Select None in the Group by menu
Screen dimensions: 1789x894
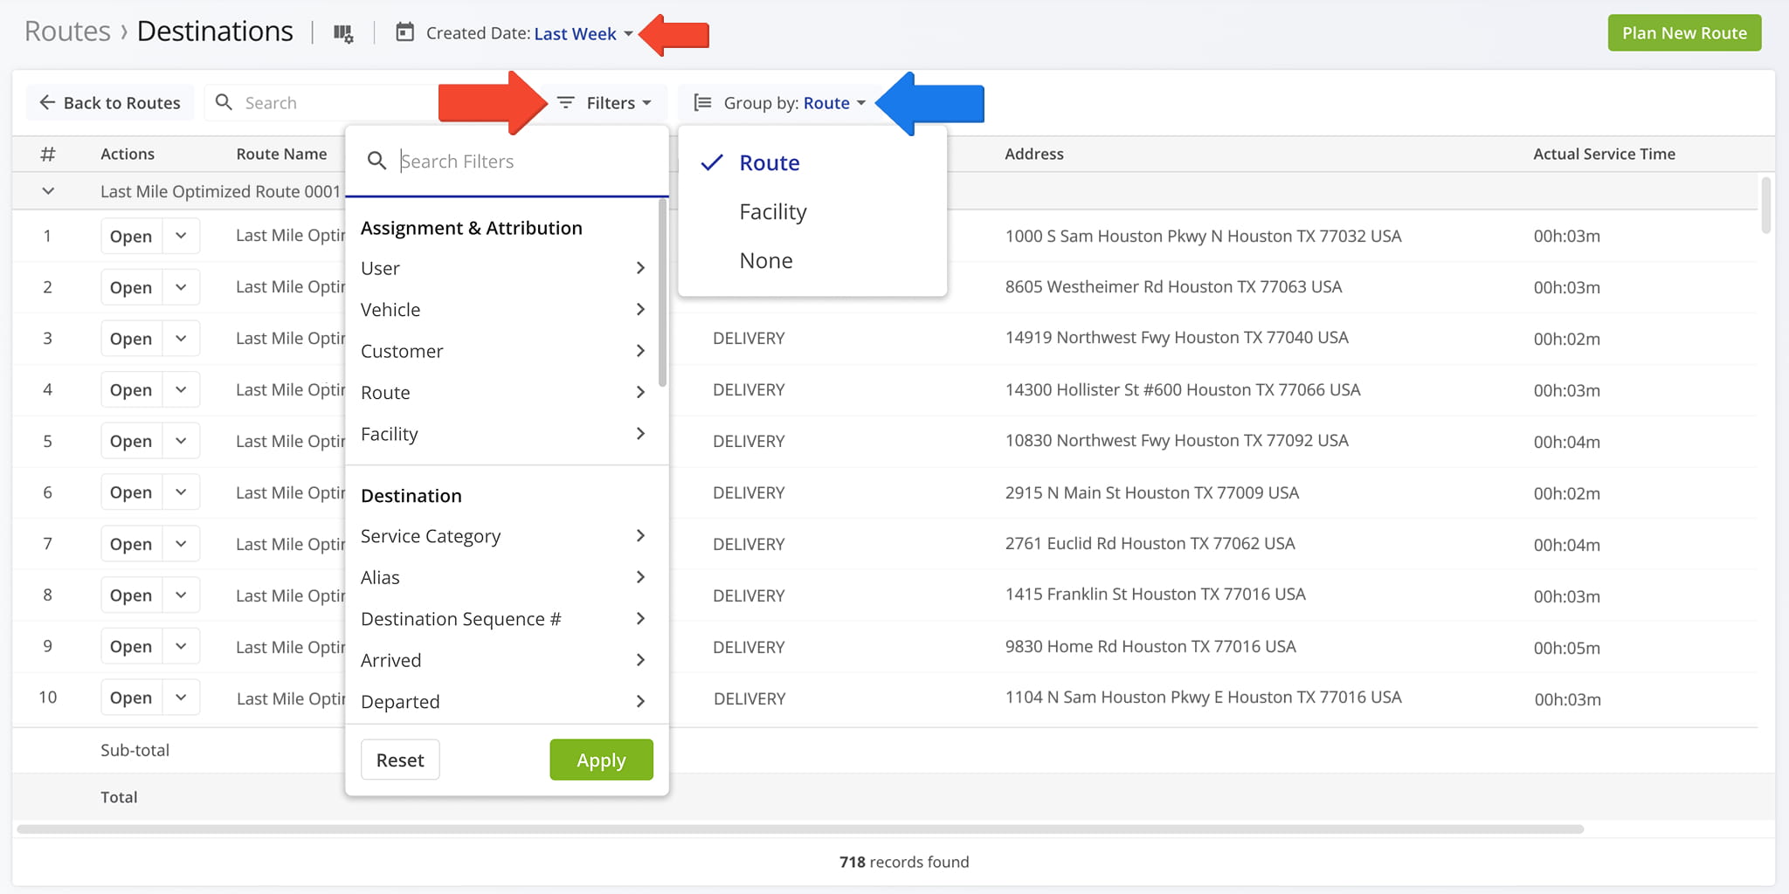[765, 259]
